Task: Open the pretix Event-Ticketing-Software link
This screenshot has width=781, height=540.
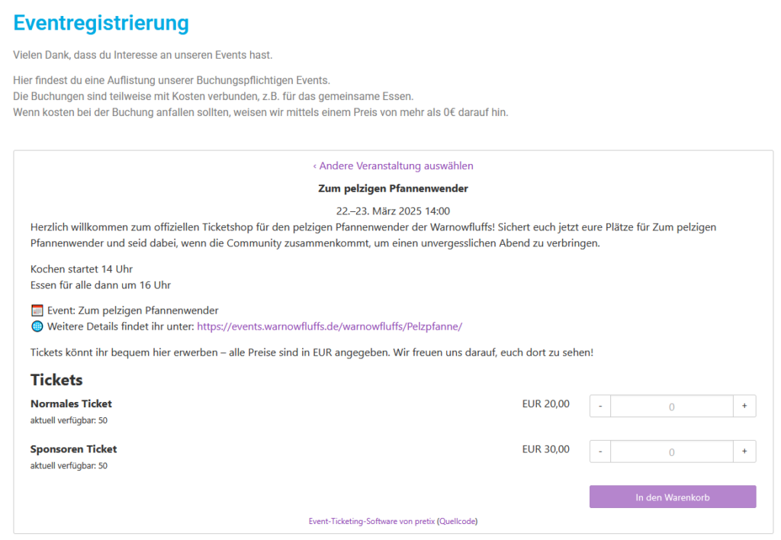Action: coord(371,521)
